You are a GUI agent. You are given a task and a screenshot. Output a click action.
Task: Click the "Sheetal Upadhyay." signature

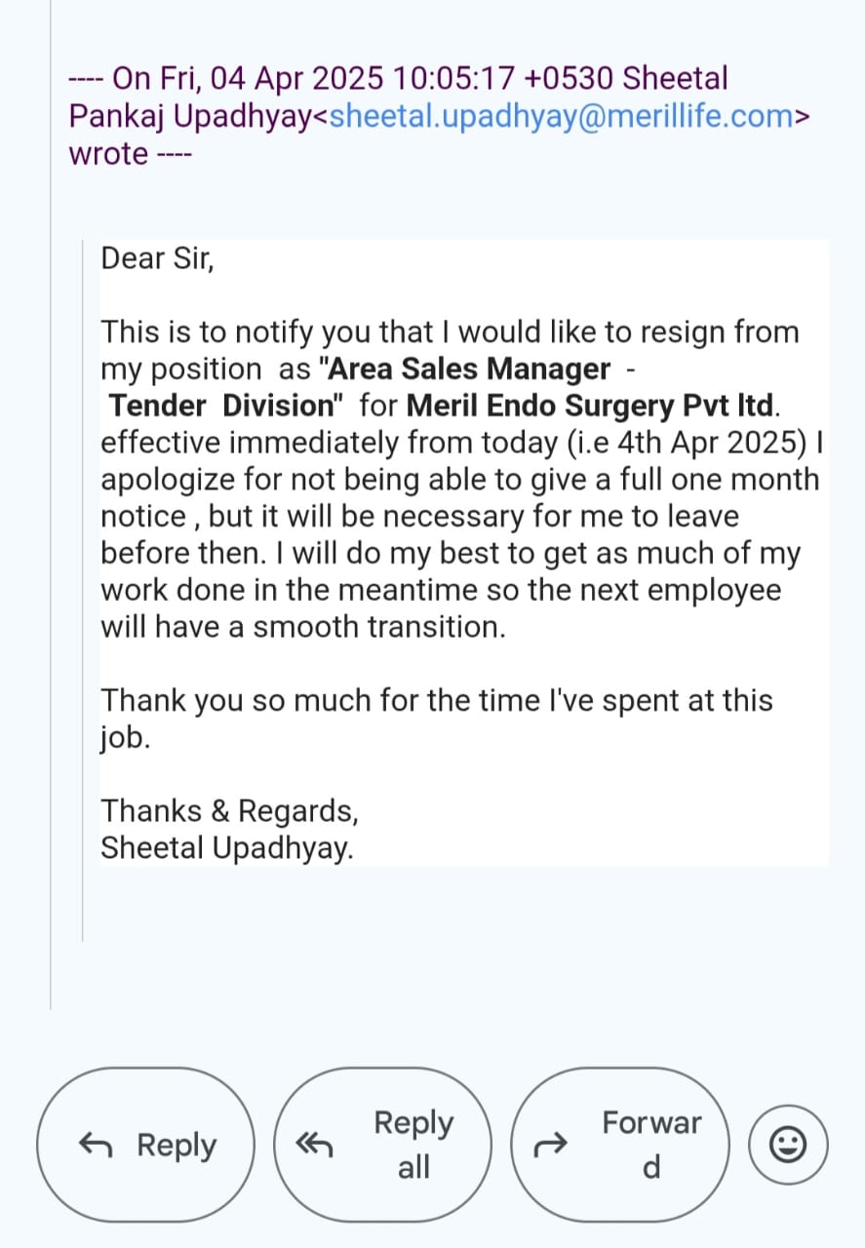(x=227, y=848)
